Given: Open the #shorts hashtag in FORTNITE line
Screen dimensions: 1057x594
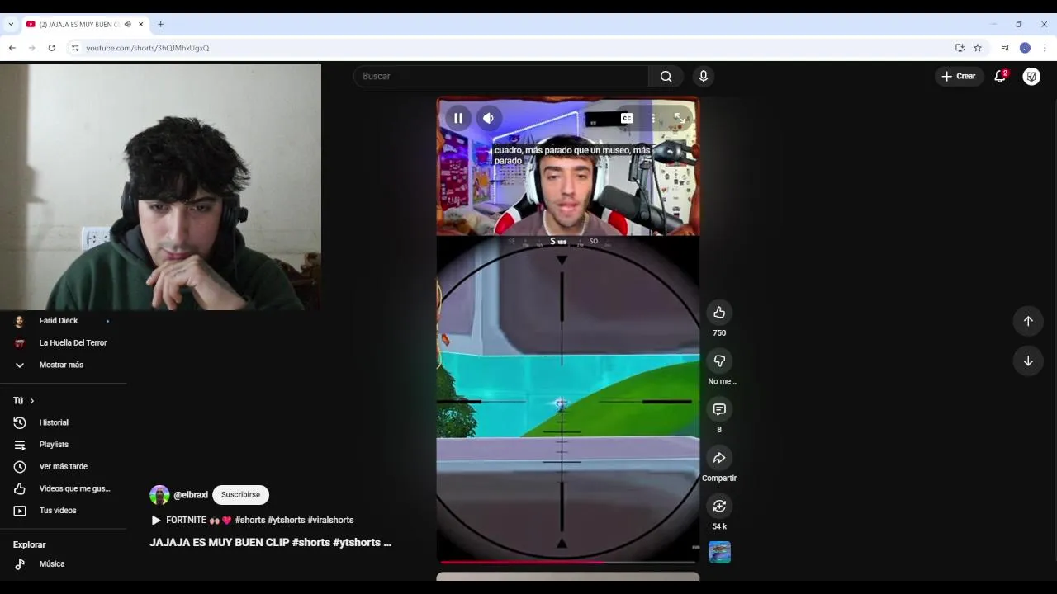Looking at the screenshot, I should [249, 520].
